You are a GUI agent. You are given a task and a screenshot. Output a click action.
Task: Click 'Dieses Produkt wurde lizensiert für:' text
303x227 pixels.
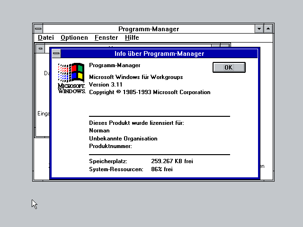[136, 123]
